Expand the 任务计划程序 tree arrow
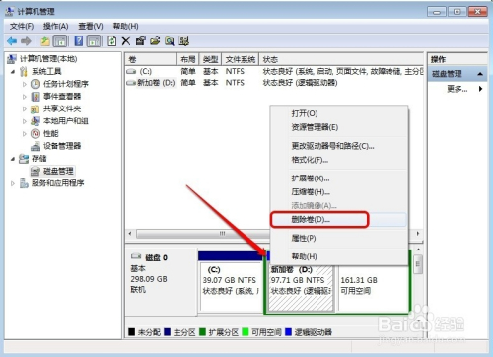Screen dimensions: 493x357 pos(25,84)
